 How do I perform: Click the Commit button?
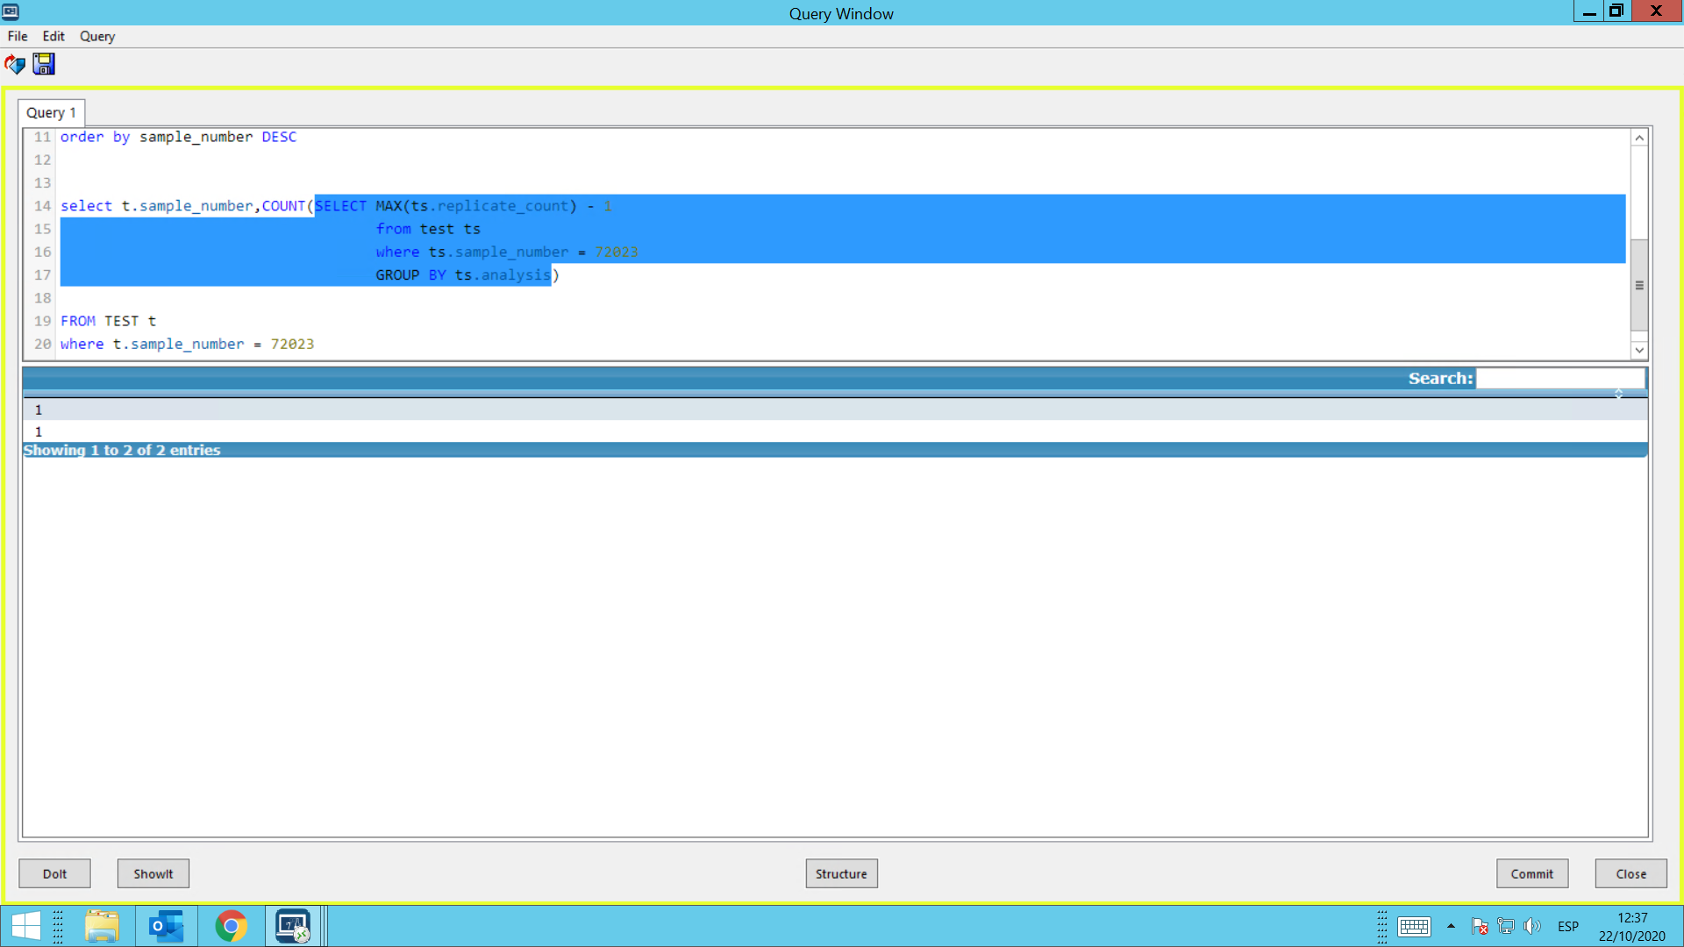1531,873
